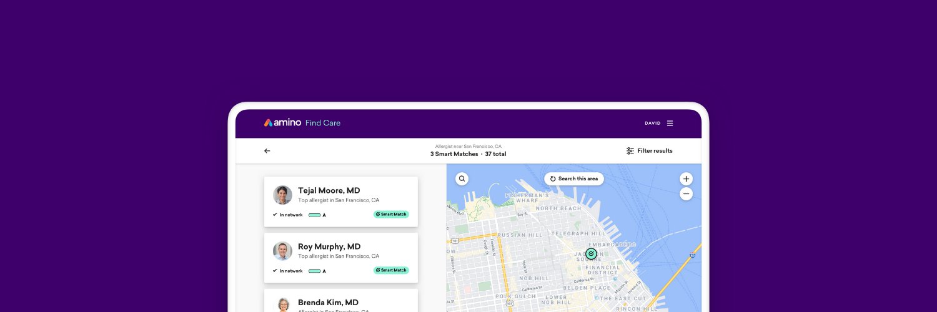Click rating bar on Roy Murphy card
Image resolution: width=937 pixels, height=312 pixels.
point(315,271)
